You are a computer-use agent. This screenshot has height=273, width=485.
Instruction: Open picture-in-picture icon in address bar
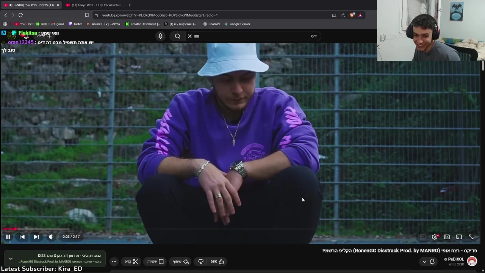(x=334, y=15)
